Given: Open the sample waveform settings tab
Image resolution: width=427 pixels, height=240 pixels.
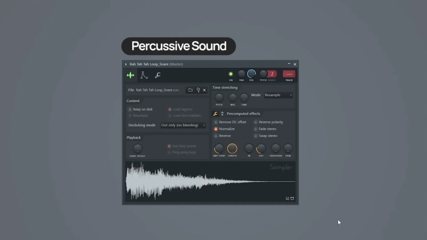Looking at the screenshot, I should pos(131,75).
